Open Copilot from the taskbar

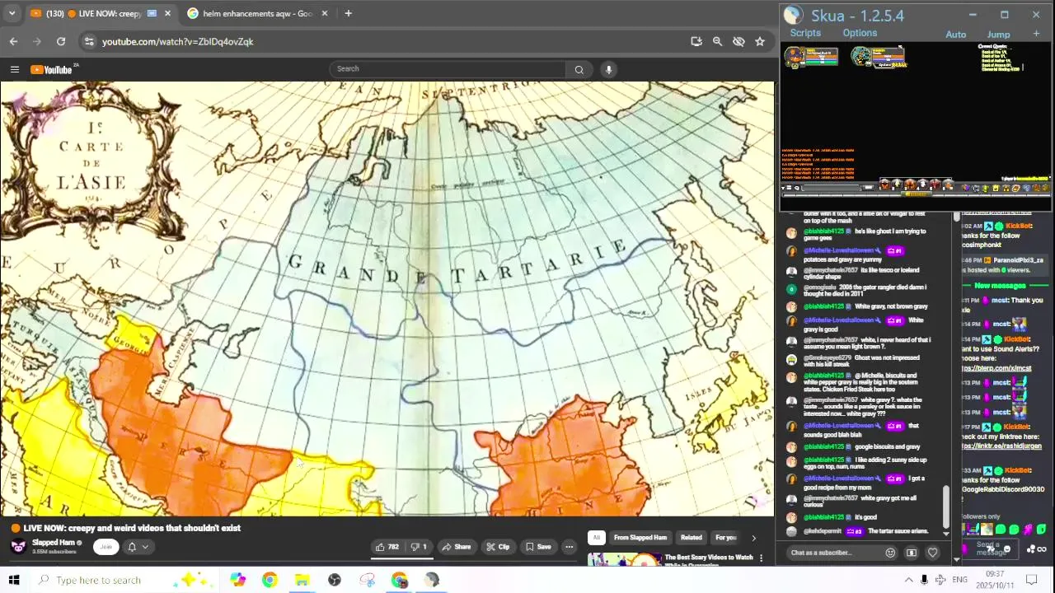[237, 580]
